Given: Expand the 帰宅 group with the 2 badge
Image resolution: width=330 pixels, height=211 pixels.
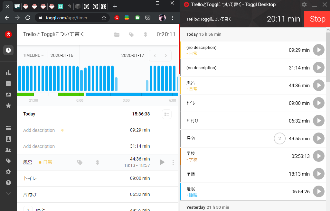Looking at the screenshot, I should pyautogui.click(x=280, y=139).
